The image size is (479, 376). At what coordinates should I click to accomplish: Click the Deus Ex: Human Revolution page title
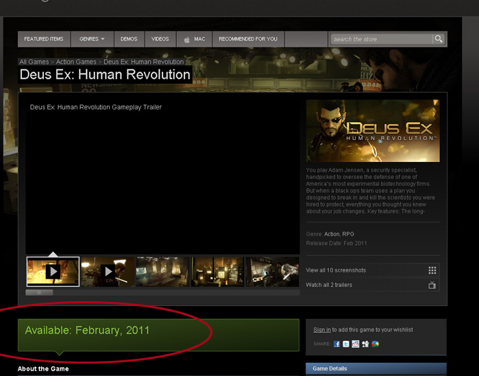(x=105, y=75)
